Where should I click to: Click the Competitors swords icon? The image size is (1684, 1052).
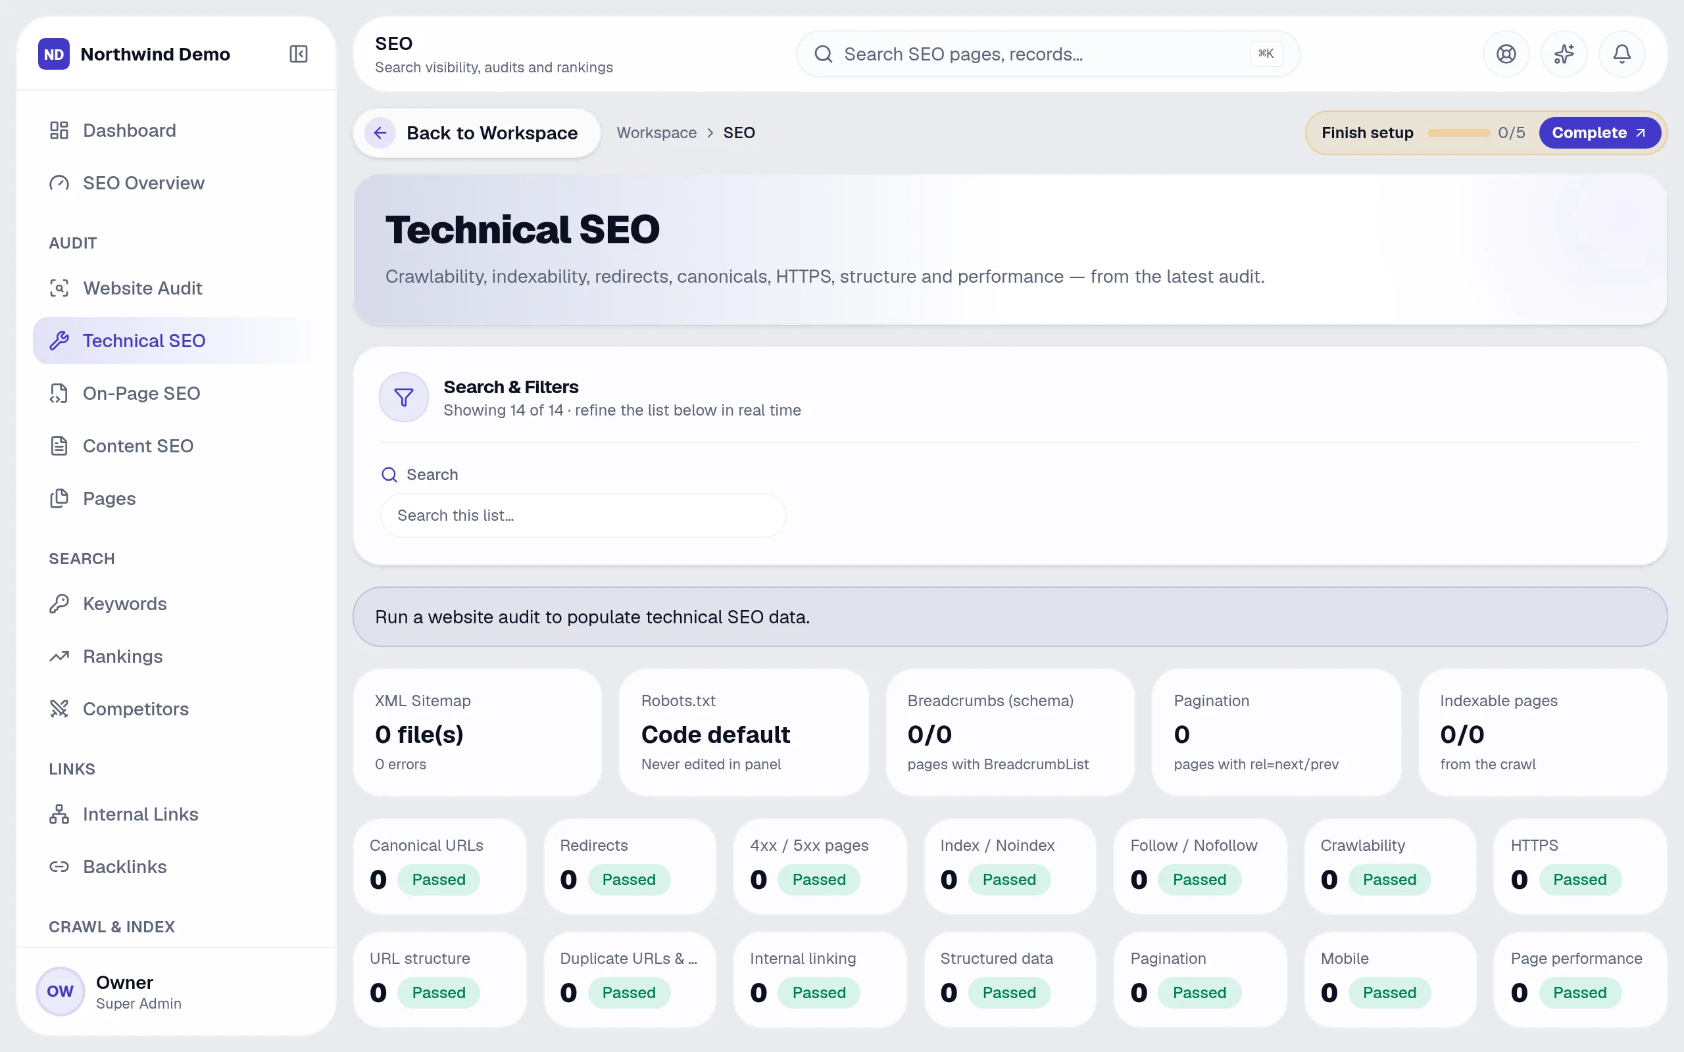tap(59, 709)
